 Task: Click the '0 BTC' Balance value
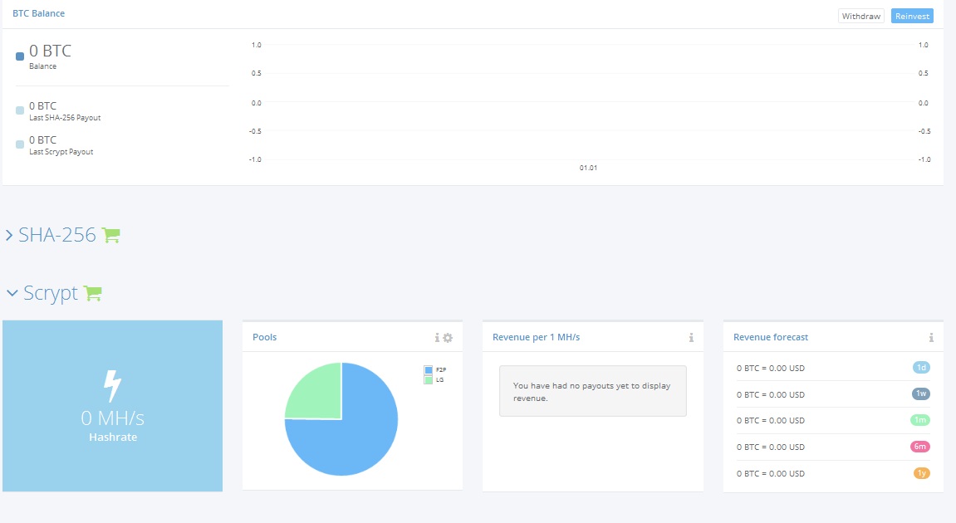[50, 51]
